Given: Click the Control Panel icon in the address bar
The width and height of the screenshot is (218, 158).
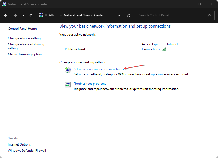Looking at the screenshot, I should (41, 15).
